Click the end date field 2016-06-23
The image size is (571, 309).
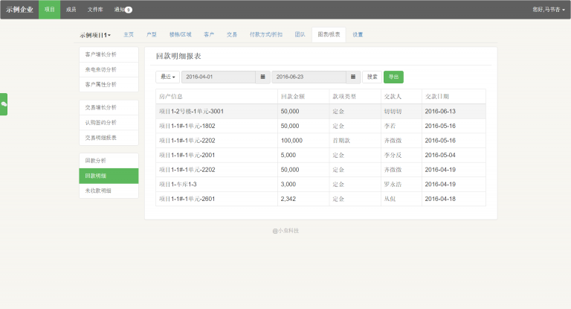(309, 77)
